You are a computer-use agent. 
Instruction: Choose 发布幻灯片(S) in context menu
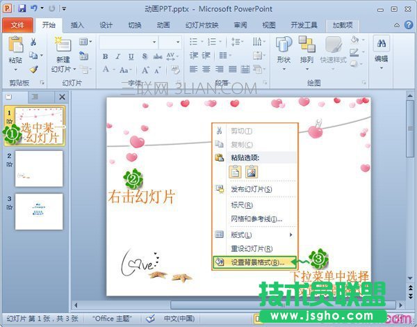(255, 189)
